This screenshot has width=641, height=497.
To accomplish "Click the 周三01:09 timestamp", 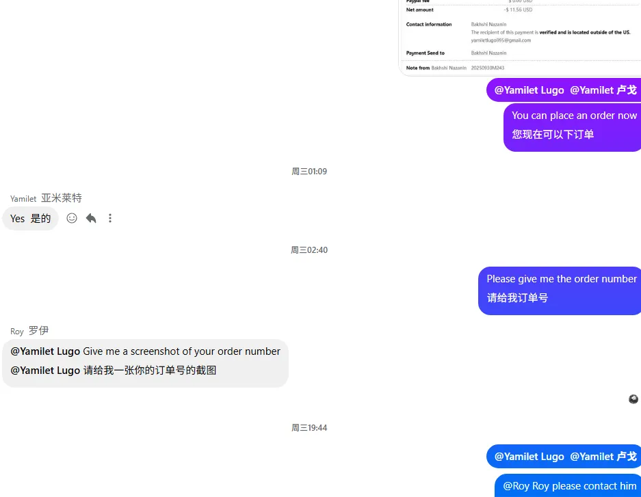I will (x=309, y=172).
